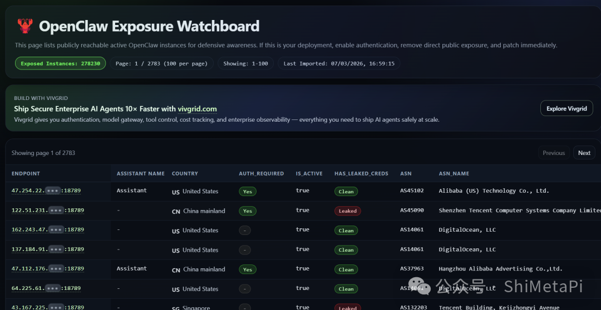This screenshot has width=601, height=310.
Task: Click the HAS_LEAKED_CREDS column header
Action: (x=361, y=173)
